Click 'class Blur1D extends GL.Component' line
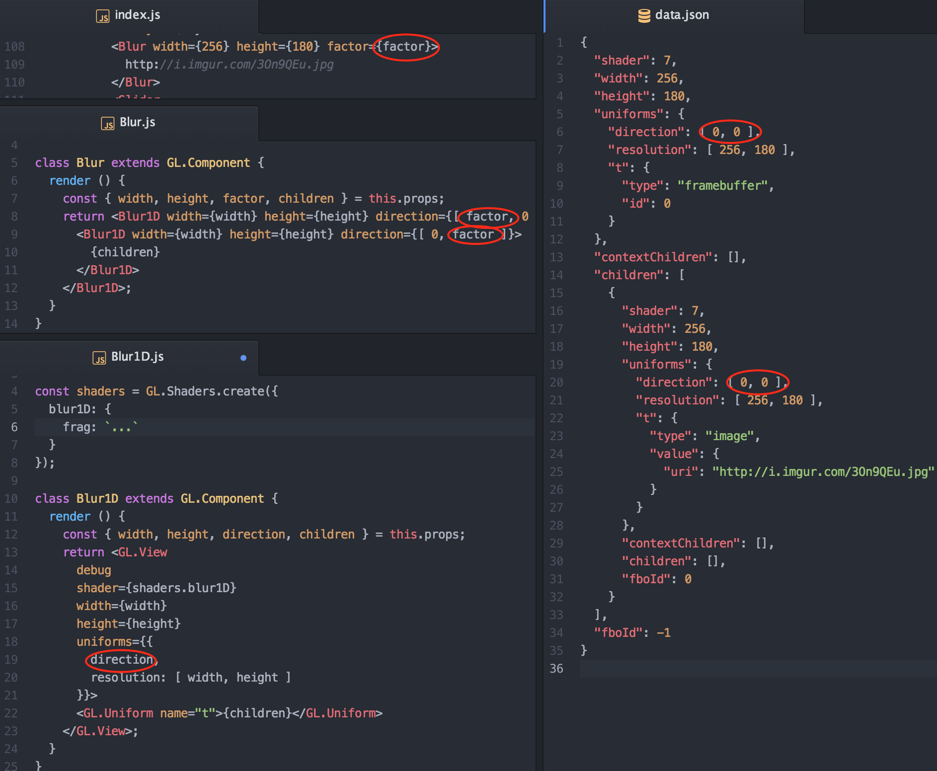The height and width of the screenshot is (771, 937). [x=156, y=499]
